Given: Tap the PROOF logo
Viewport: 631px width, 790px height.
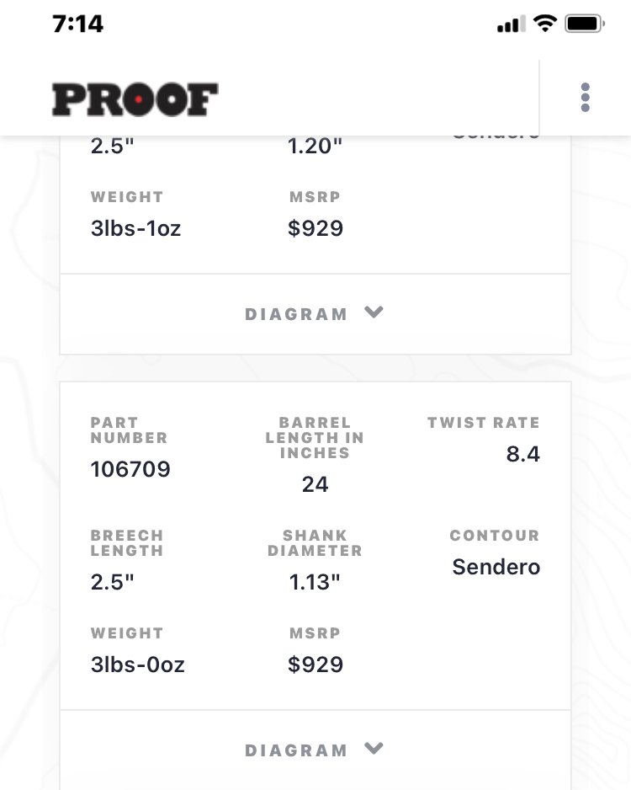Looking at the screenshot, I should point(135,99).
